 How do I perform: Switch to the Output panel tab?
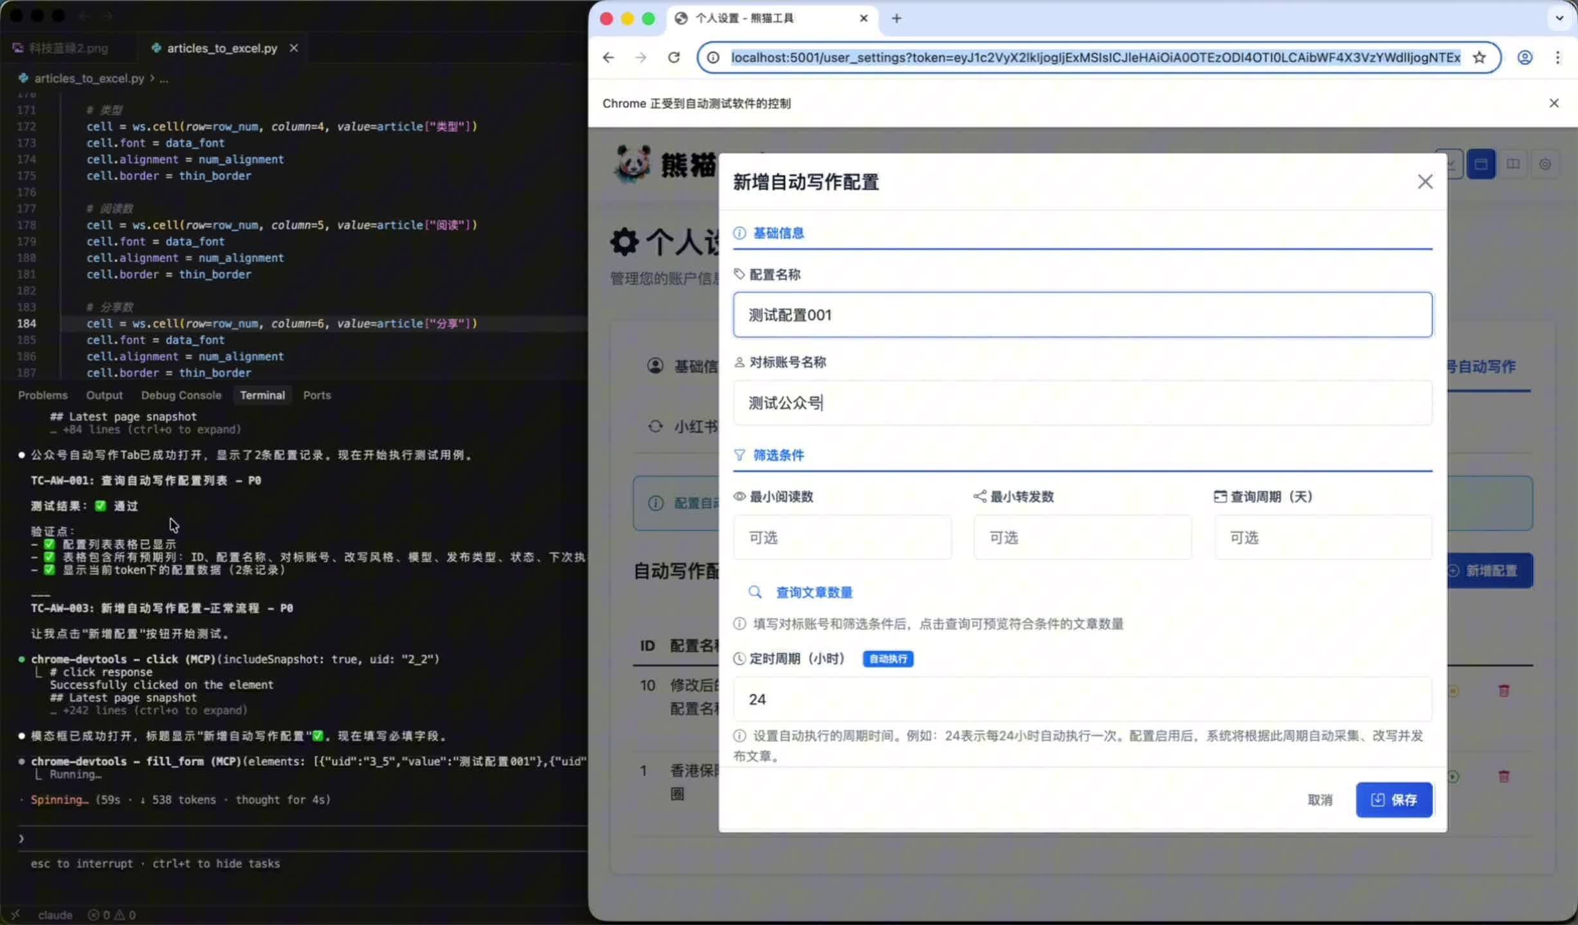click(x=104, y=395)
